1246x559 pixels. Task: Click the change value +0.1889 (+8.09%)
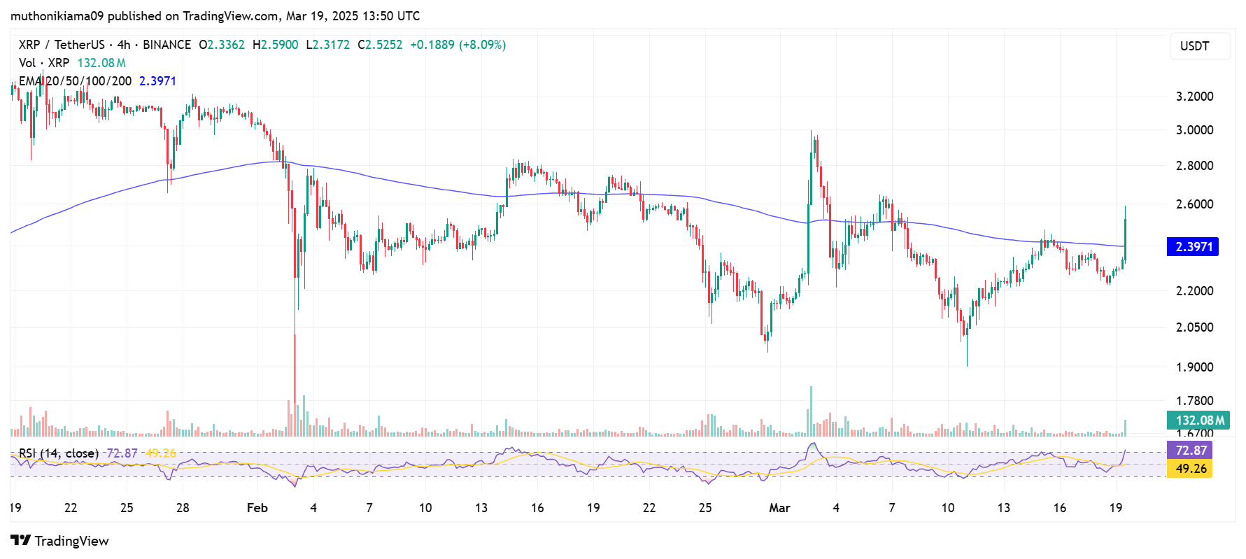pos(458,45)
